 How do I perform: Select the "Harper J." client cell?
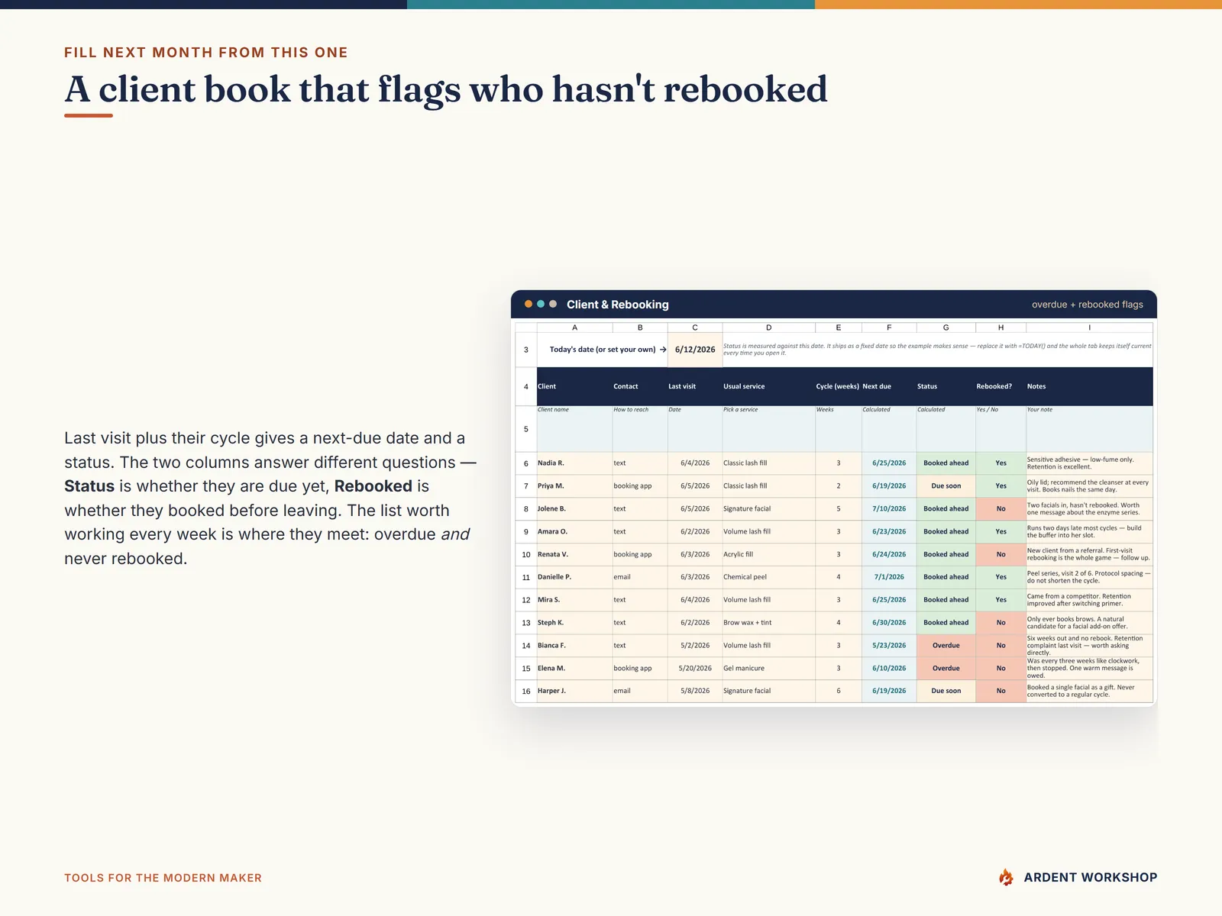coord(574,691)
